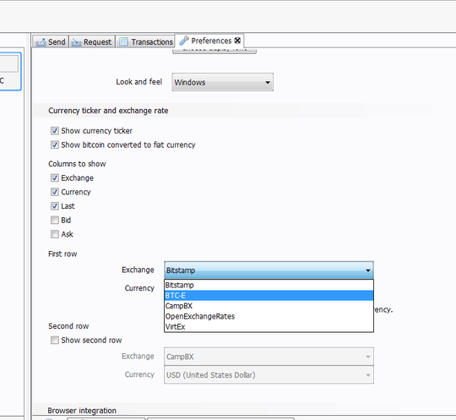The image size is (456, 420).
Task: Enable the Ask column checkbox
Action: pyautogui.click(x=55, y=234)
